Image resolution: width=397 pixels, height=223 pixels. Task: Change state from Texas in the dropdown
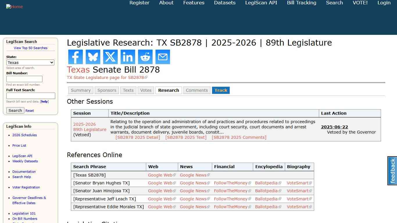[30, 62]
